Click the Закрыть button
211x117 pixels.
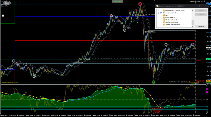[x=201, y=26]
